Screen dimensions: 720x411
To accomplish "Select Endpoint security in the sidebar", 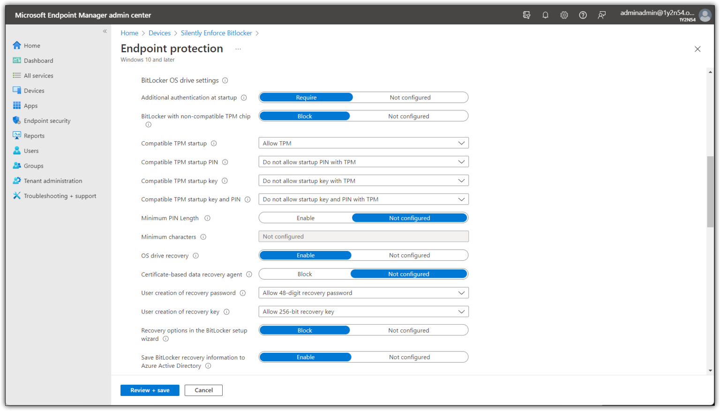I will 46,120.
